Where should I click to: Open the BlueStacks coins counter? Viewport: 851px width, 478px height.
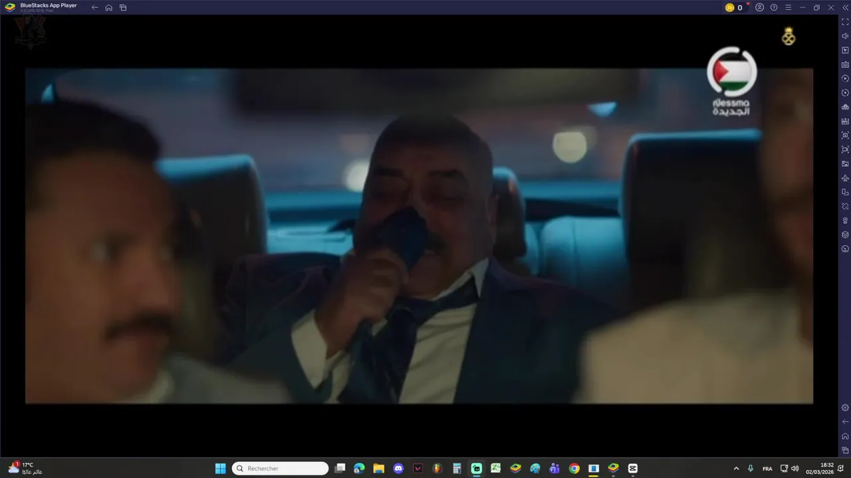tap(734, 7)
